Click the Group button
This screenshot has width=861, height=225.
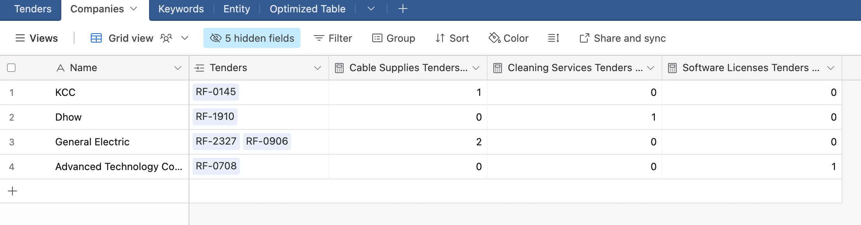(x=394, y=38)
